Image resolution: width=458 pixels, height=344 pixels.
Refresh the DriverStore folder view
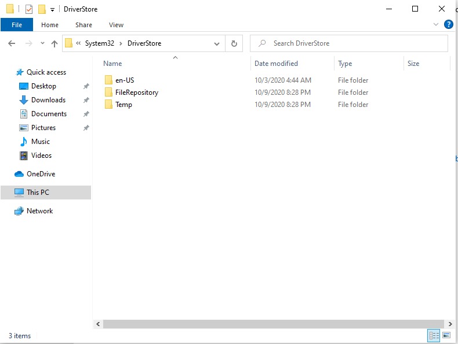[234, 43]
